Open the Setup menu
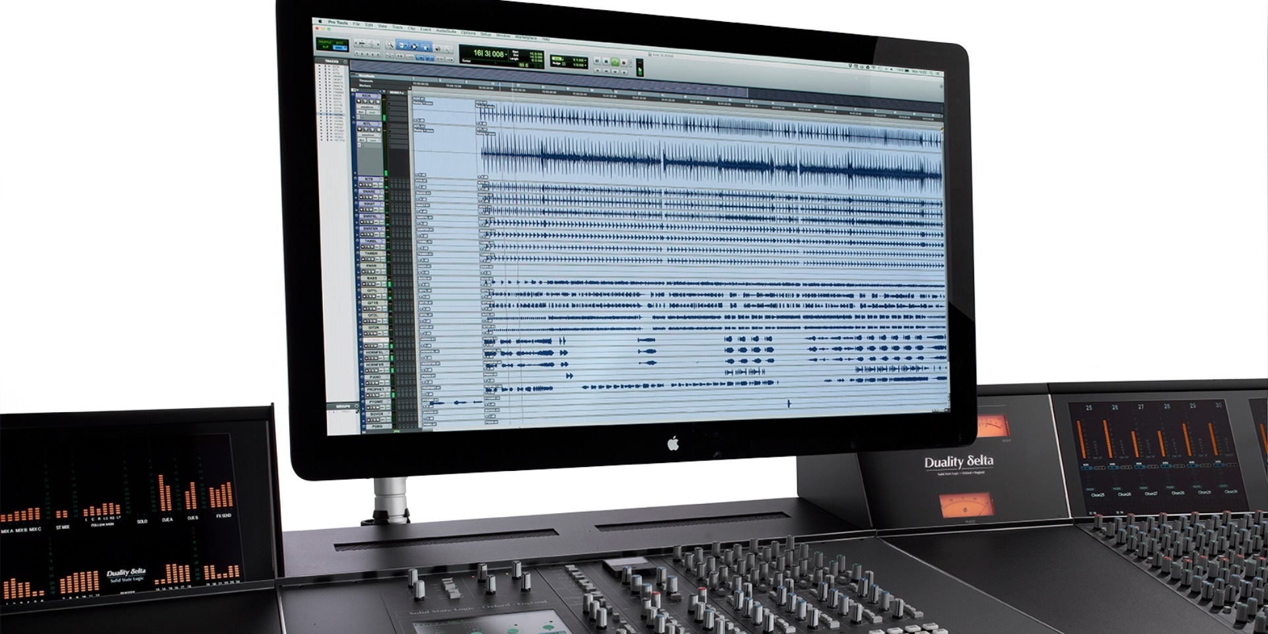The image size is (1268, 634). 485,34
